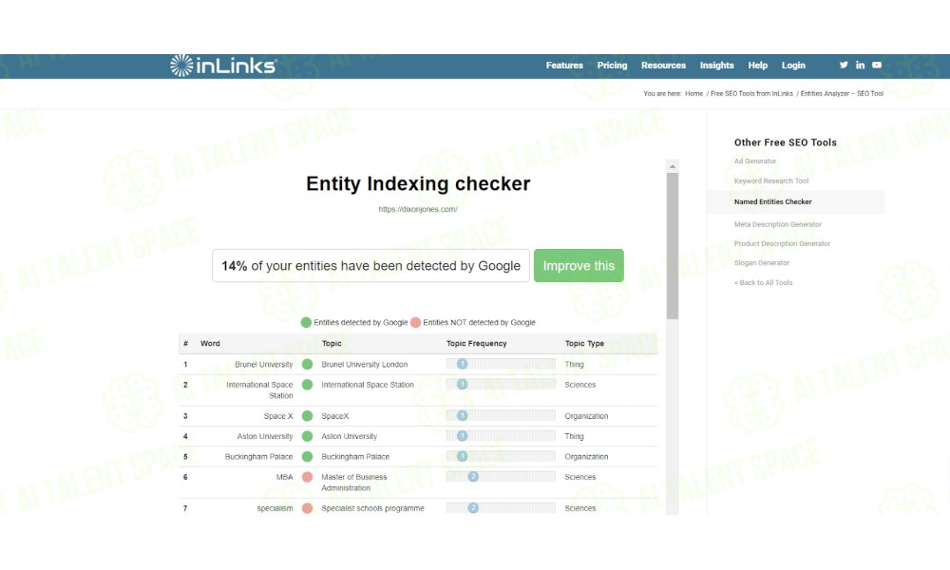Click red dot for specialism row
Image resolution: width=950 pixels, height=570 pixels.
pyautogui.click(x=307, y=508)
